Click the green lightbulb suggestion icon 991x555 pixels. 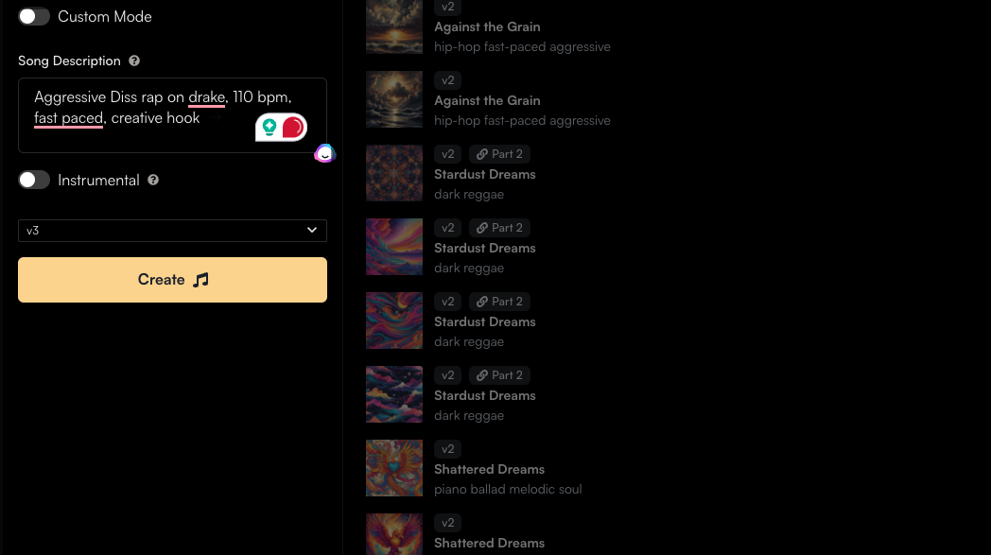click(x=269, y=127)
